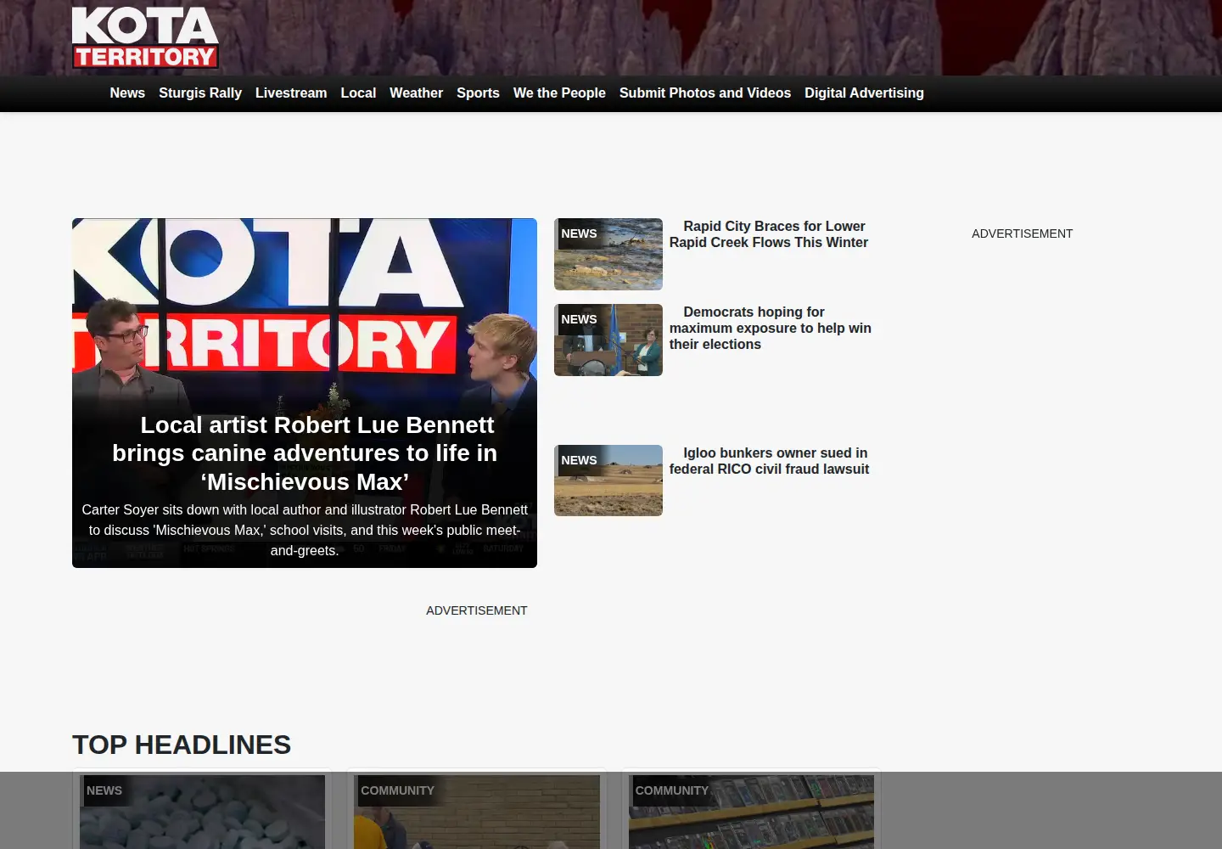Viewport: 1222px width, 849px height.
Task: Open the News menu item
Action: [127, 93]
